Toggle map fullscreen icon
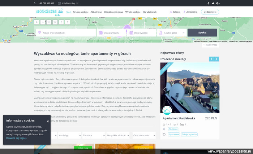The image size is (253, 154). pyautogui.click(x=55, y=22)
